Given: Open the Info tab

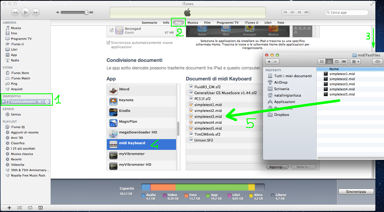Looking at the screenshot, I should click(x=166, y=23).
